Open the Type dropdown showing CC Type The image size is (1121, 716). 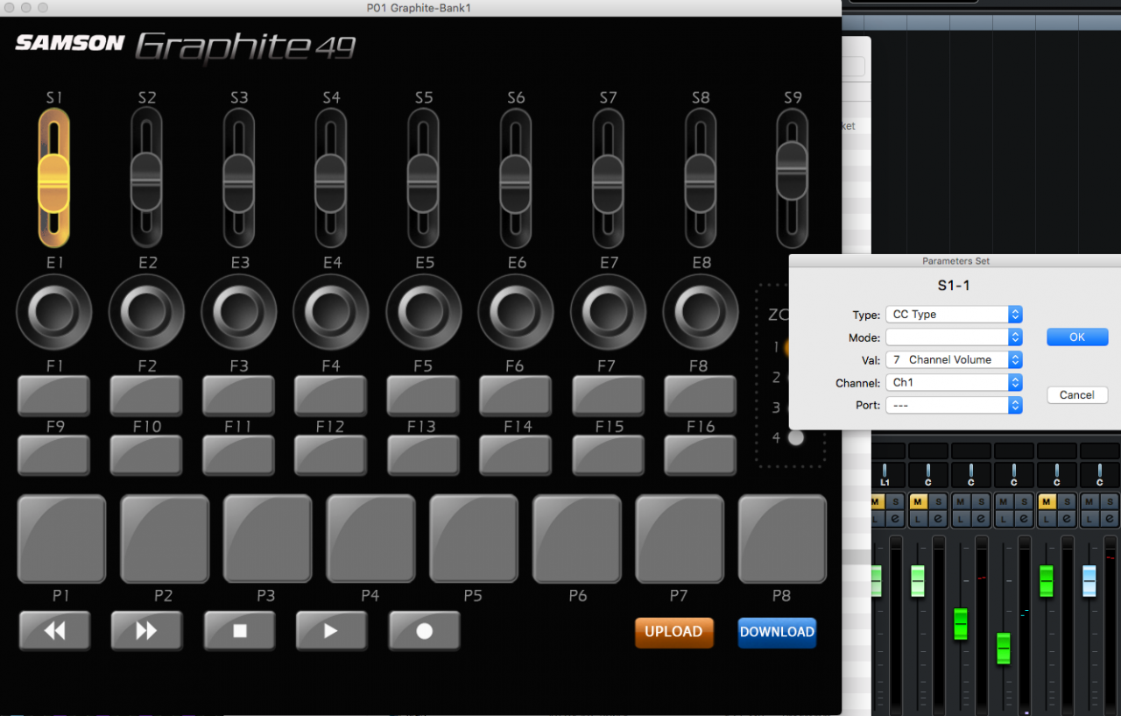pyautogui.click(x=954, y=314)
